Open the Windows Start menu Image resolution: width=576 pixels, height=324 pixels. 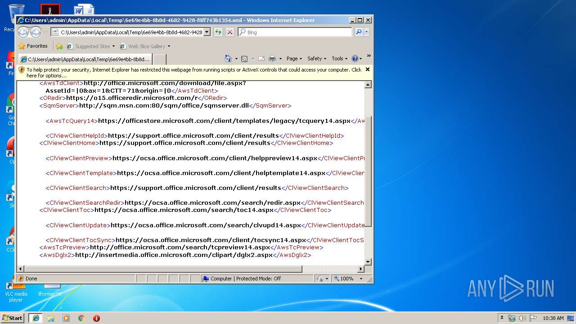point(13,318)
